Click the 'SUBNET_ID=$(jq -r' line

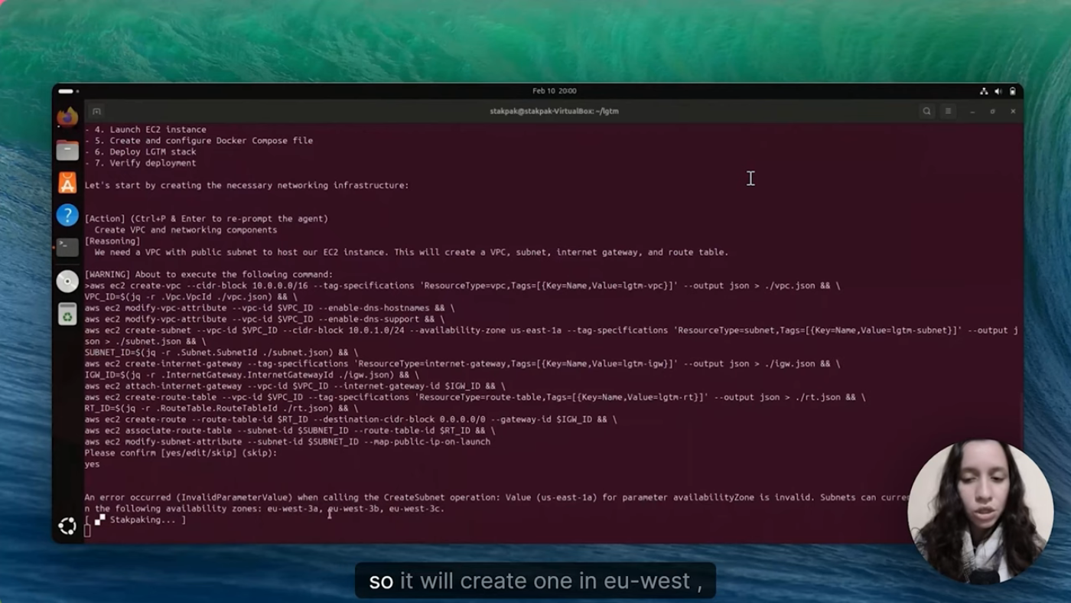[x=221, y=353]
